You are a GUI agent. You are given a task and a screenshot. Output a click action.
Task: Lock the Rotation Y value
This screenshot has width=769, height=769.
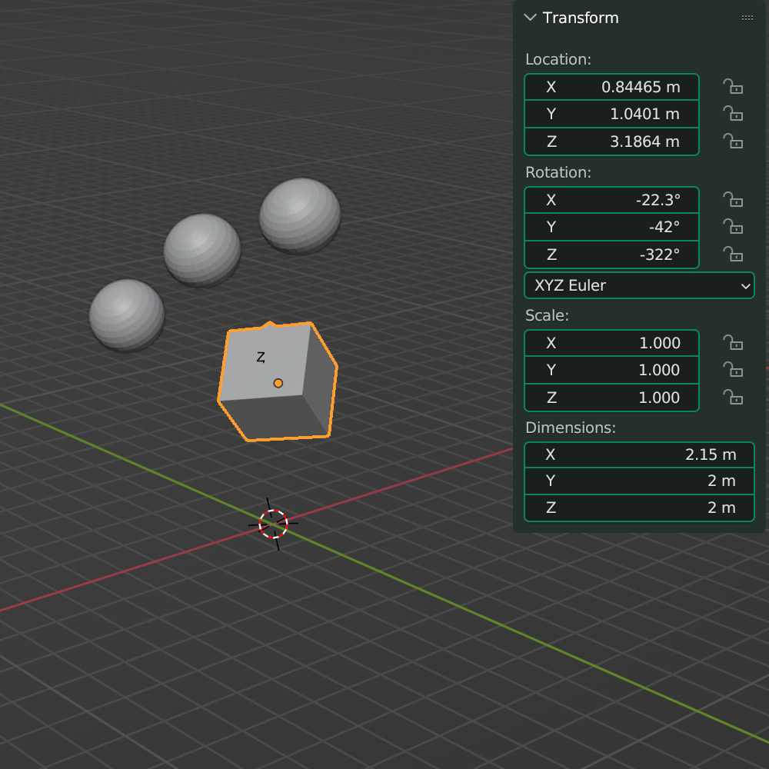click(733, 227)
